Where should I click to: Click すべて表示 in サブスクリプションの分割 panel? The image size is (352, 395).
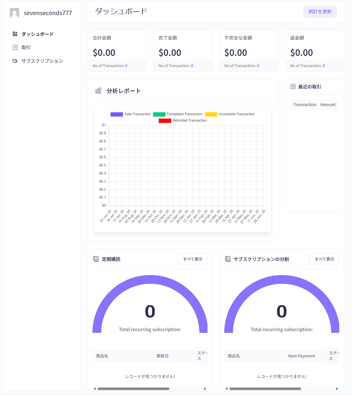[325, 259]
